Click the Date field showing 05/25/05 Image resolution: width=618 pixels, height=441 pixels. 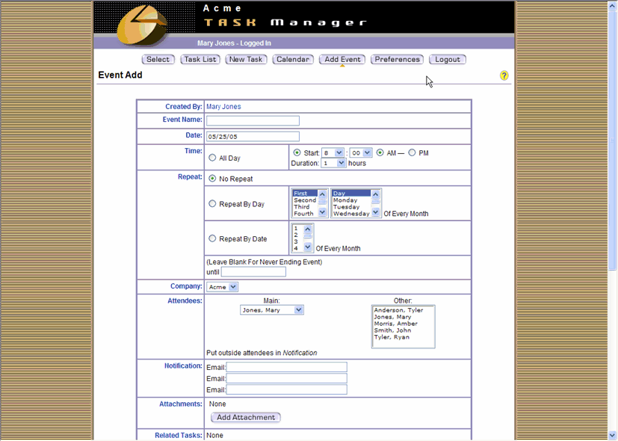click(253, 136)
